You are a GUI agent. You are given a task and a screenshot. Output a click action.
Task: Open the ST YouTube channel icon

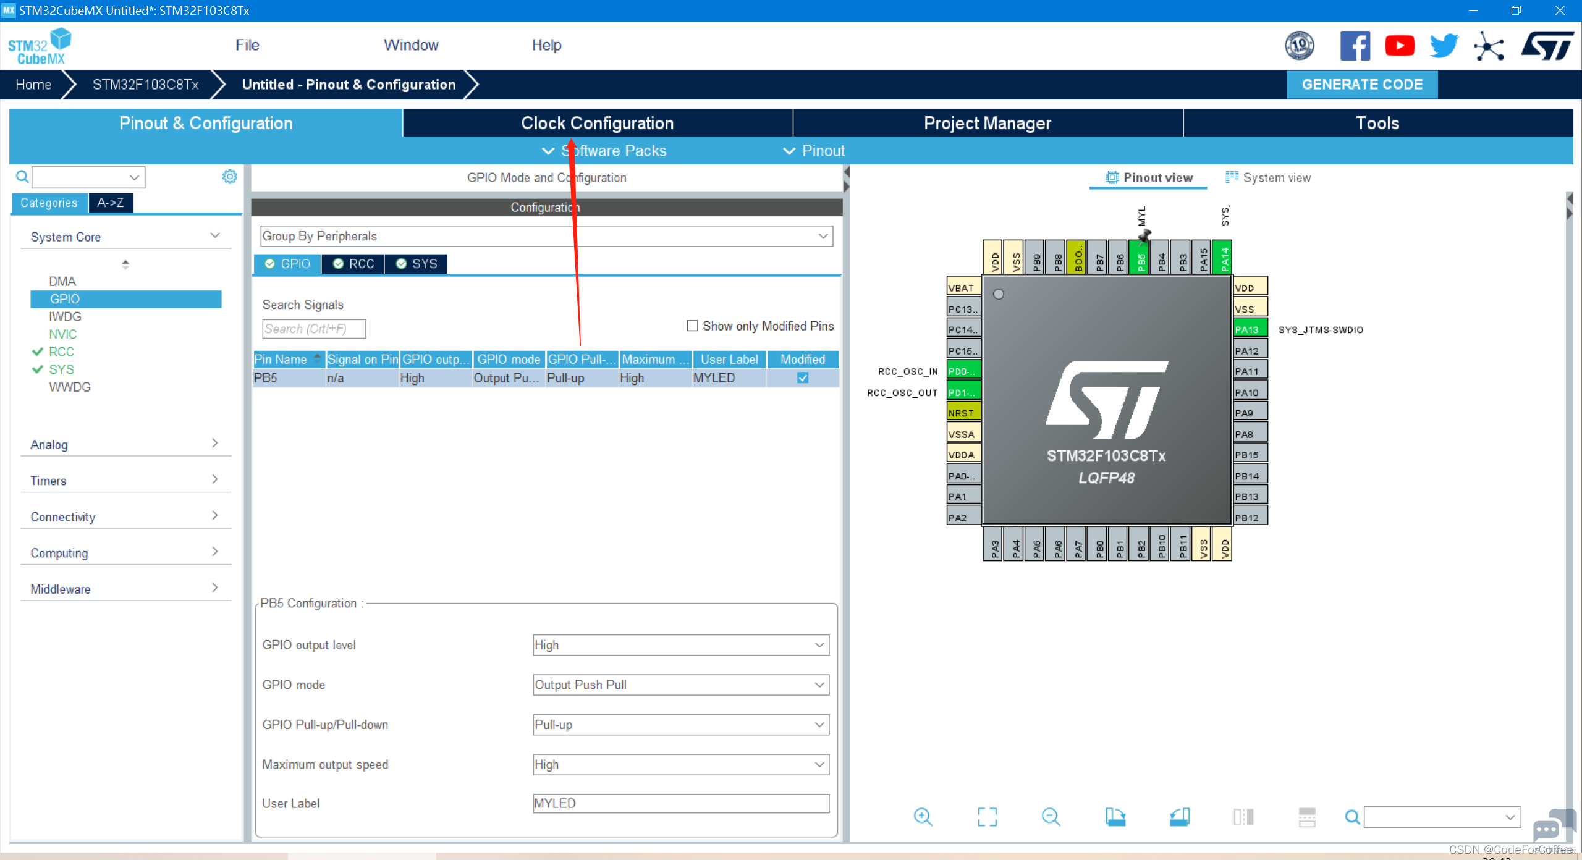click(x=1400, y=46)
